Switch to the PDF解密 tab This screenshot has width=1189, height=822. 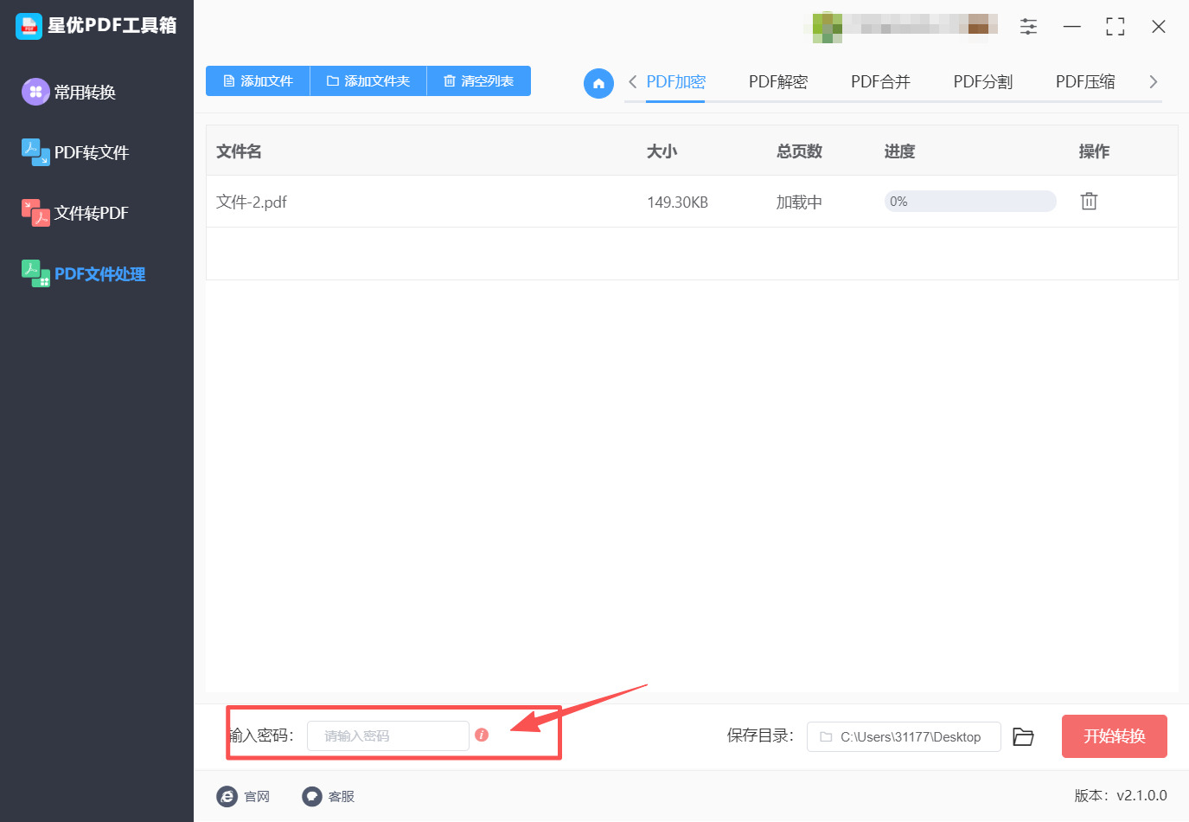point(778,82)
